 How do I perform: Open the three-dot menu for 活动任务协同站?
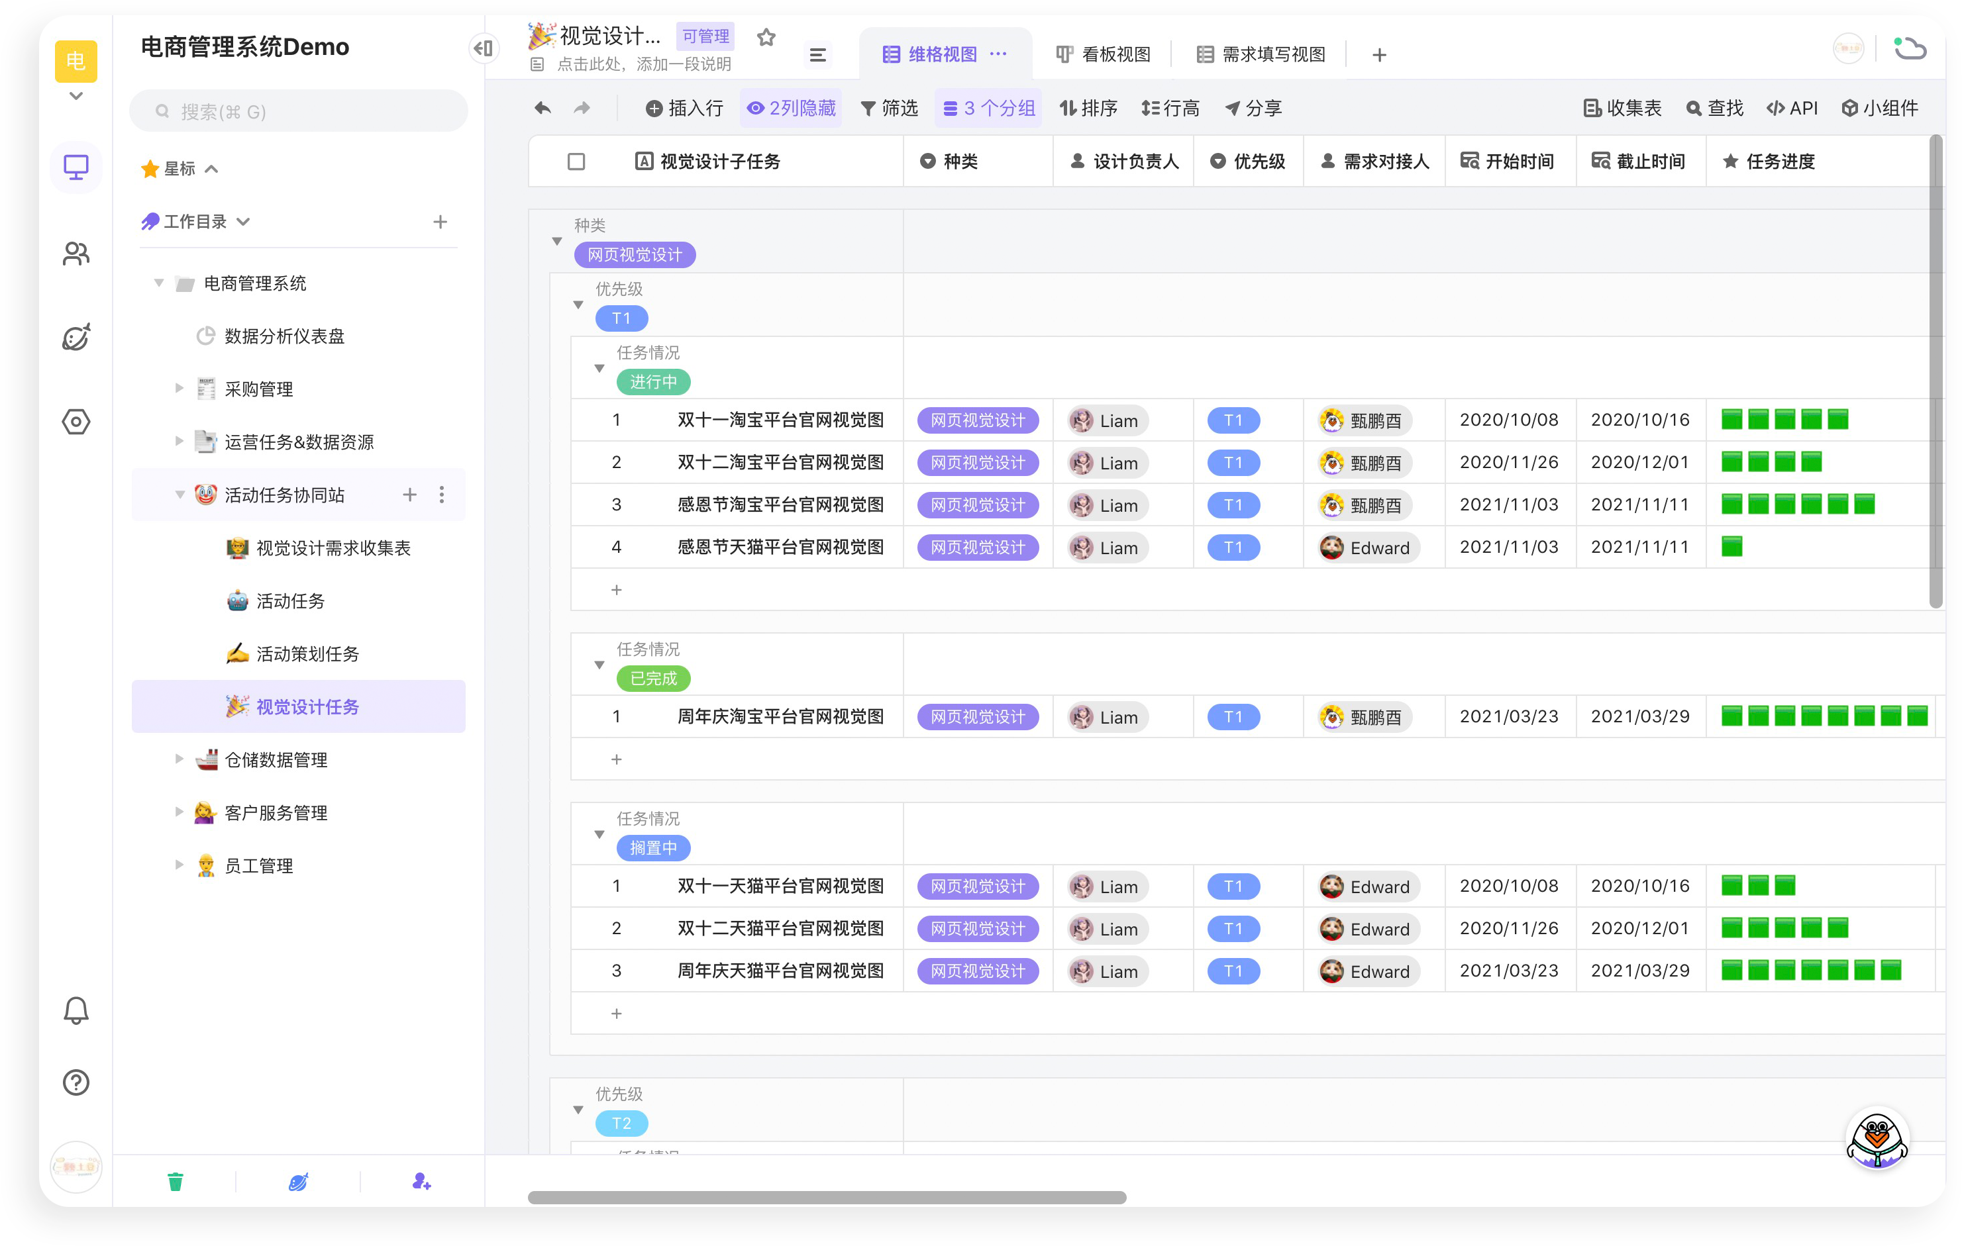point(442,495)
